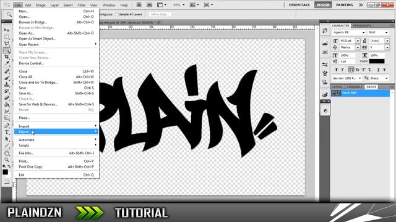Select the Lasso tool
The width and height of the screenshot is (396, 222).
pos(7,44)
